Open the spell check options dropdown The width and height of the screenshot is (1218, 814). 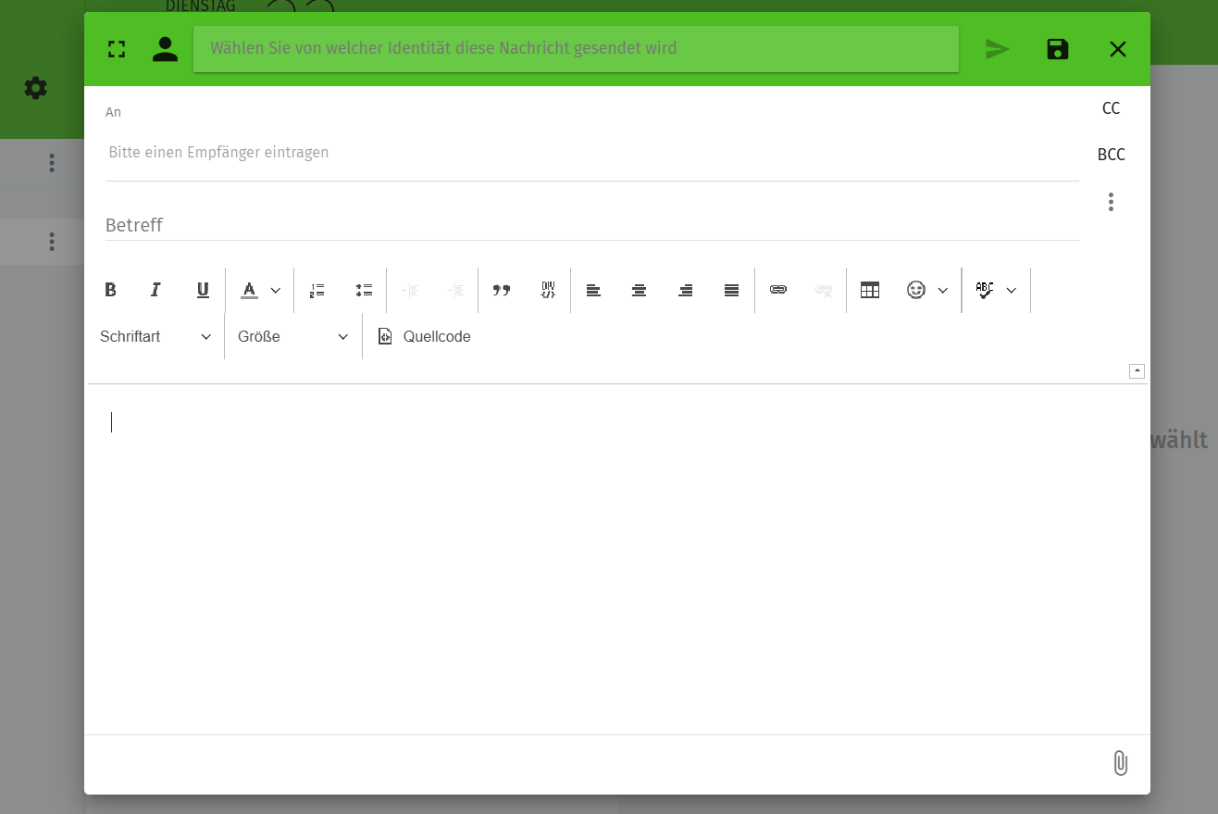[x=1012, y=290]
